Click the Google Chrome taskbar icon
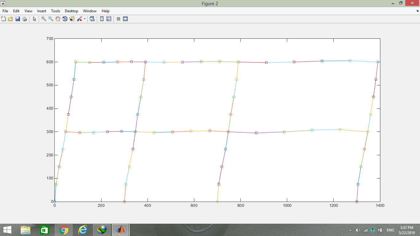This screenshot has height=236, width=420. 64,230
